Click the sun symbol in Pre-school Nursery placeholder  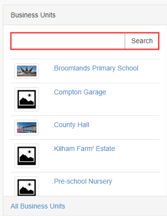pos(29,184)
